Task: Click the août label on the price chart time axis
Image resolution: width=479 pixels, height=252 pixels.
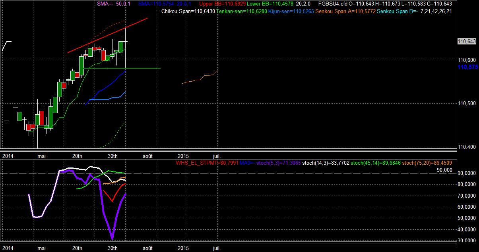Action: pos(147,156)
